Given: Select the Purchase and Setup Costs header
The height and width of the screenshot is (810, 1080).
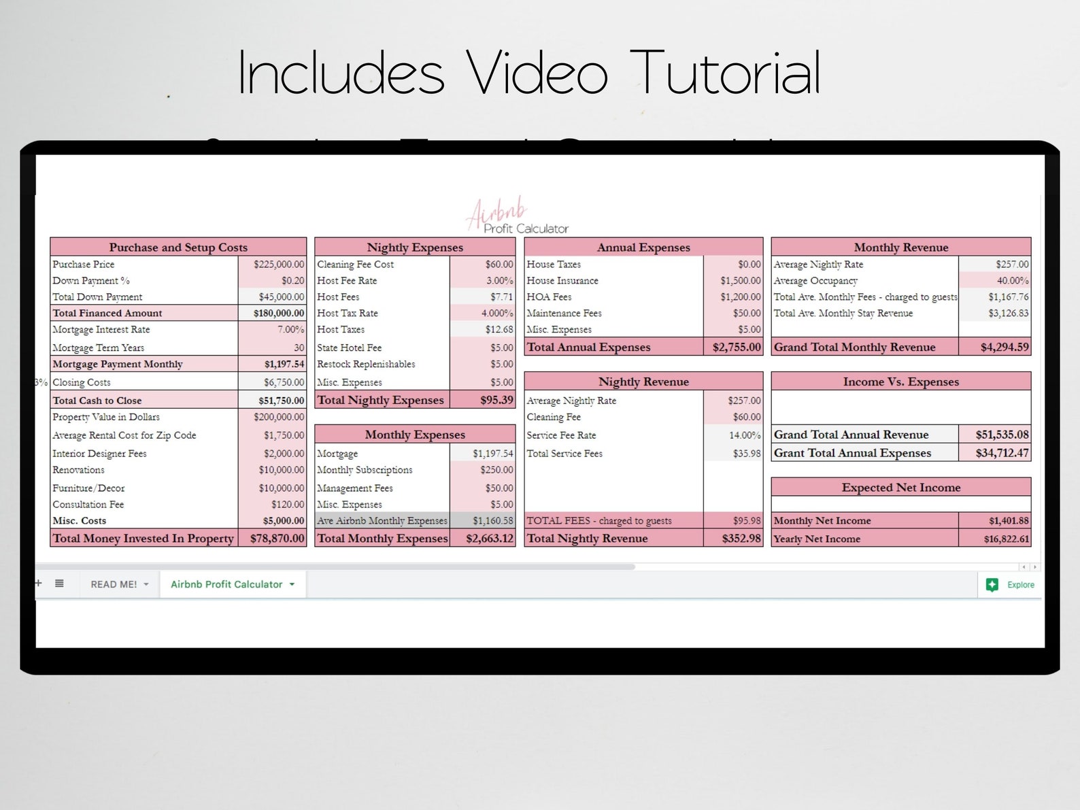Looking at the screenshot, I should pos(178,248).
